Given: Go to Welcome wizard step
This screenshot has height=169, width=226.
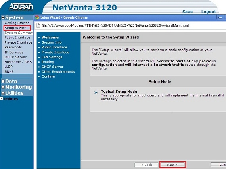Looking at the screenshot, I should pos(50,38).
